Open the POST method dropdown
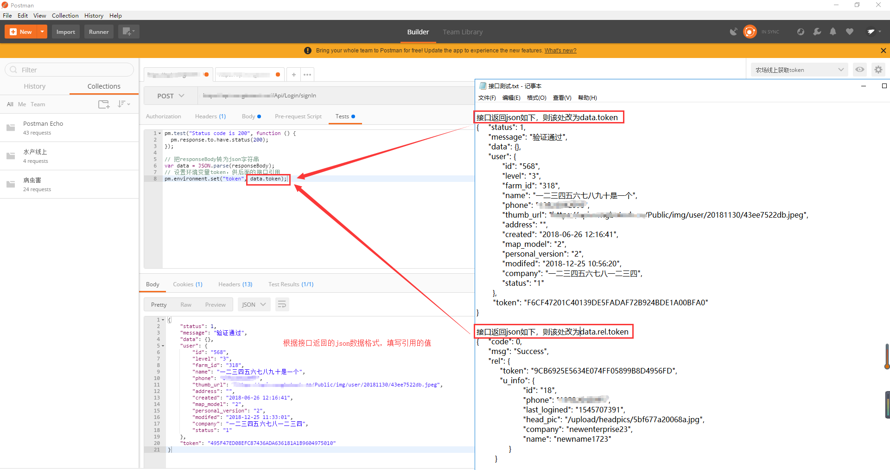Screen dimensions: 890x470 (171, 96)
